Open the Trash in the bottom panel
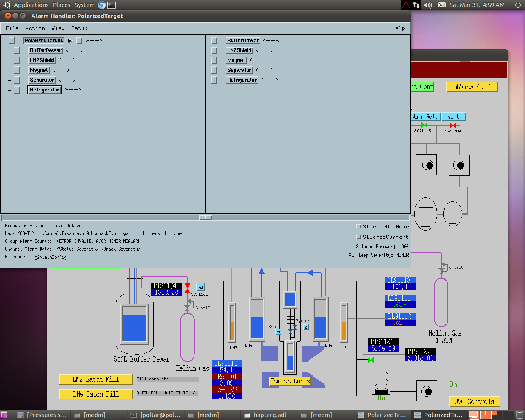 point(520,415)
